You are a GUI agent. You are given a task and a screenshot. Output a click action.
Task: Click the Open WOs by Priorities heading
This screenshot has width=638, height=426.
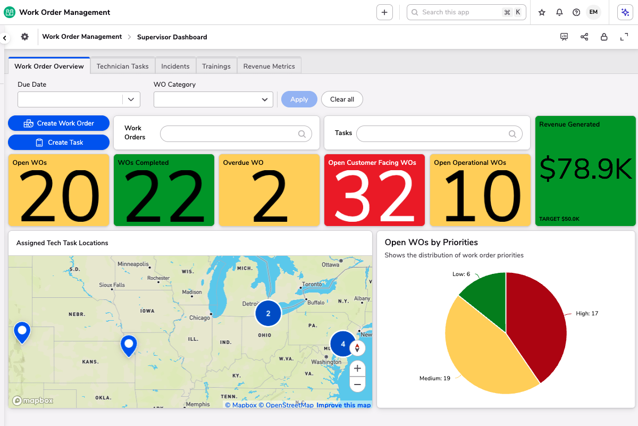[431, 243]
